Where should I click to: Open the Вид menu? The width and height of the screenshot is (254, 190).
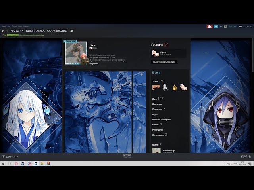tap(9, 26)
